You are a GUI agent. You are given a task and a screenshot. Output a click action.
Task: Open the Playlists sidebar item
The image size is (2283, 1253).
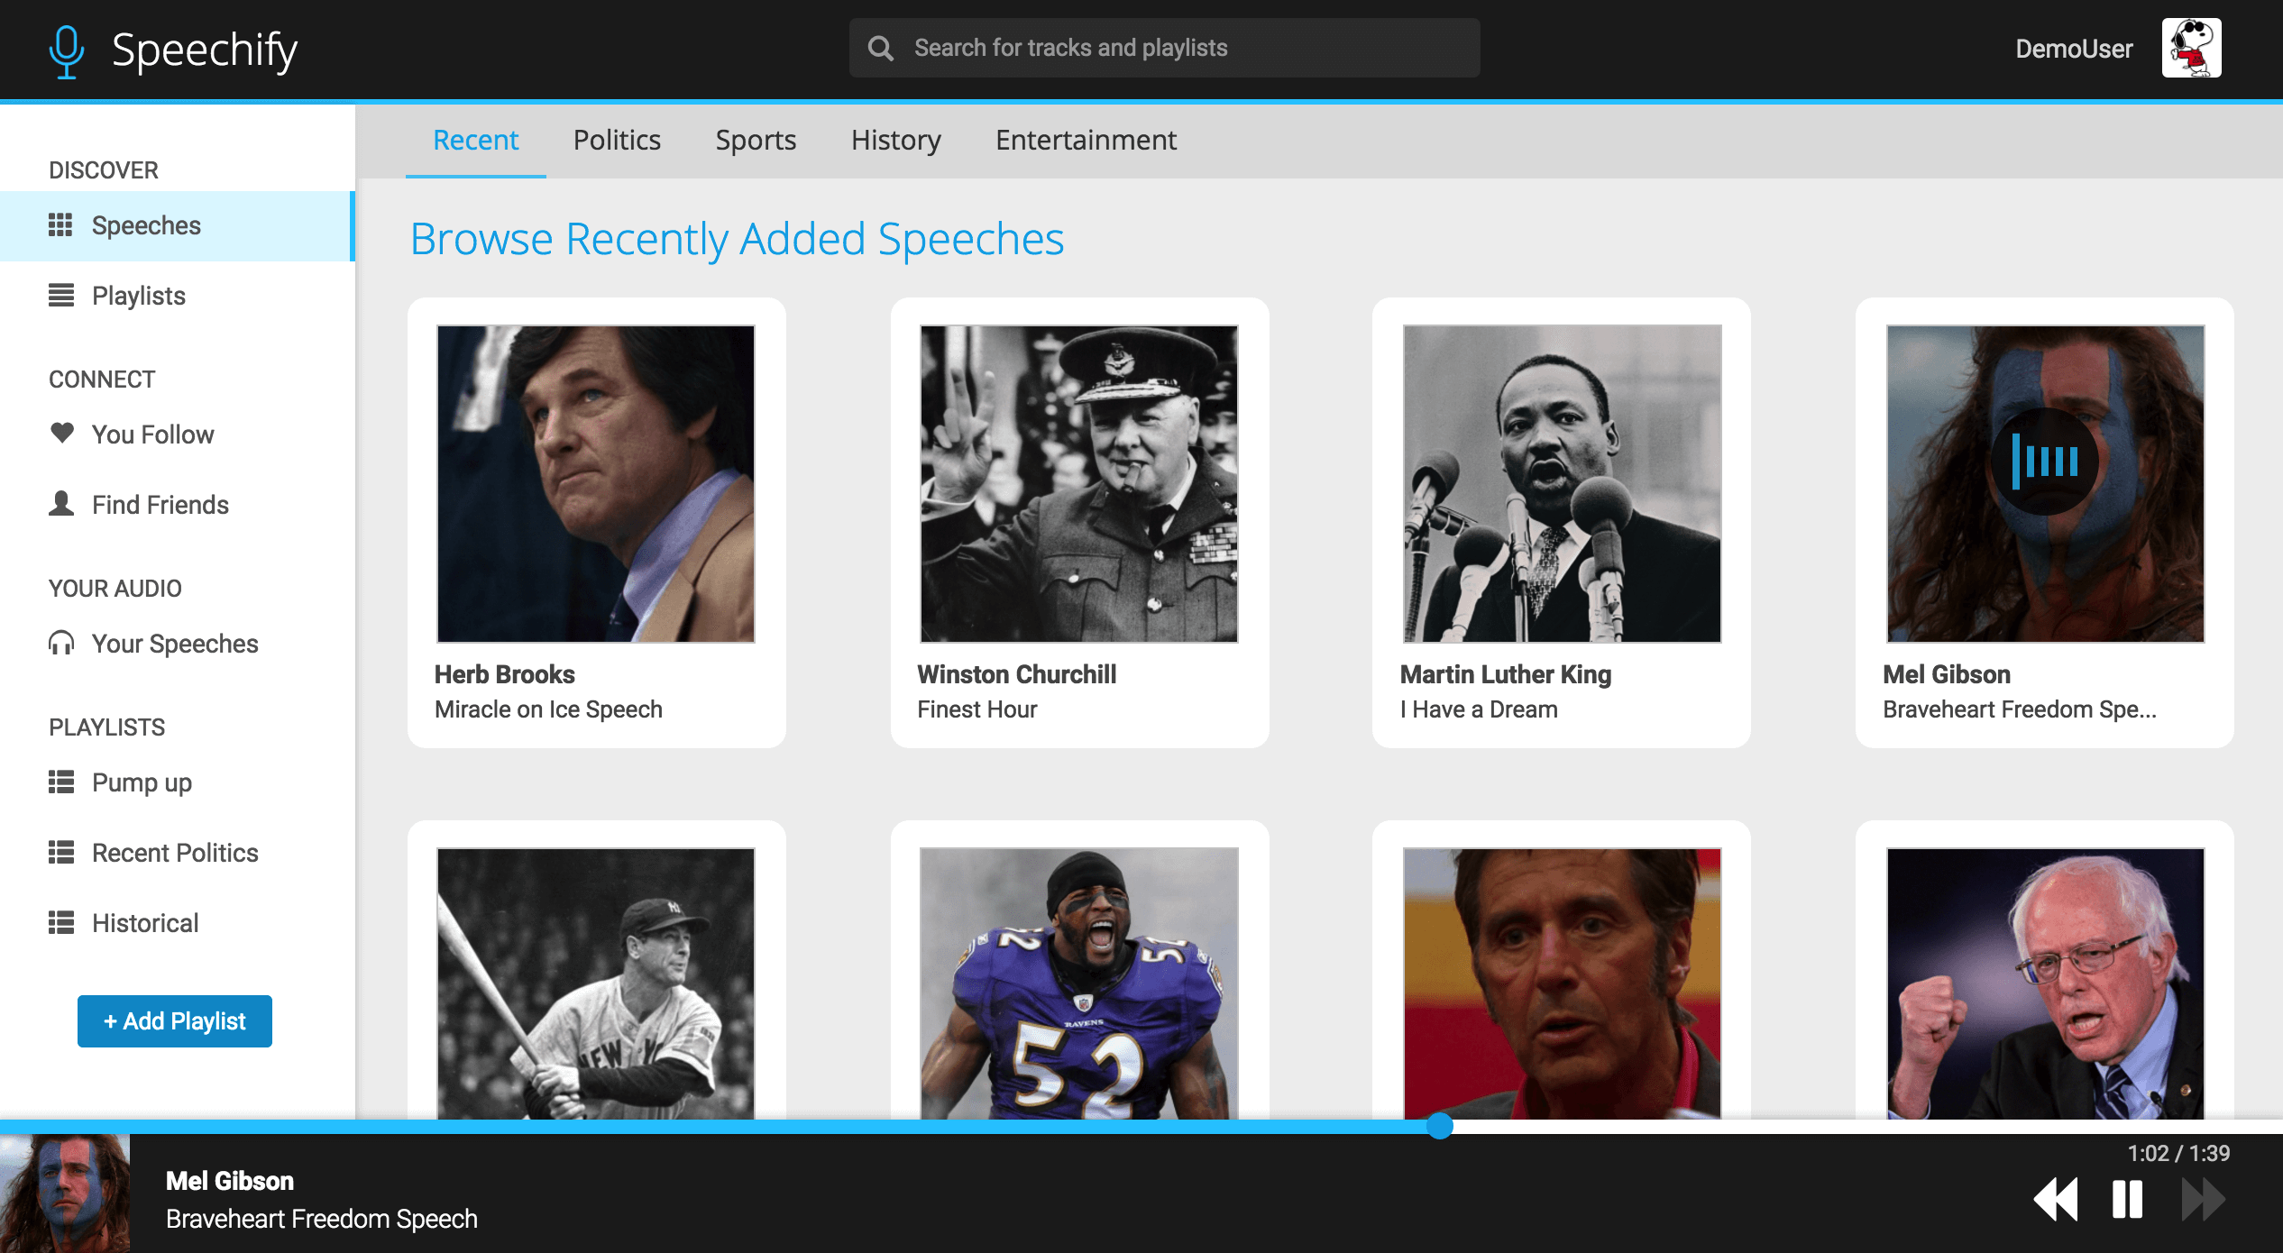(x=138, y=296)
